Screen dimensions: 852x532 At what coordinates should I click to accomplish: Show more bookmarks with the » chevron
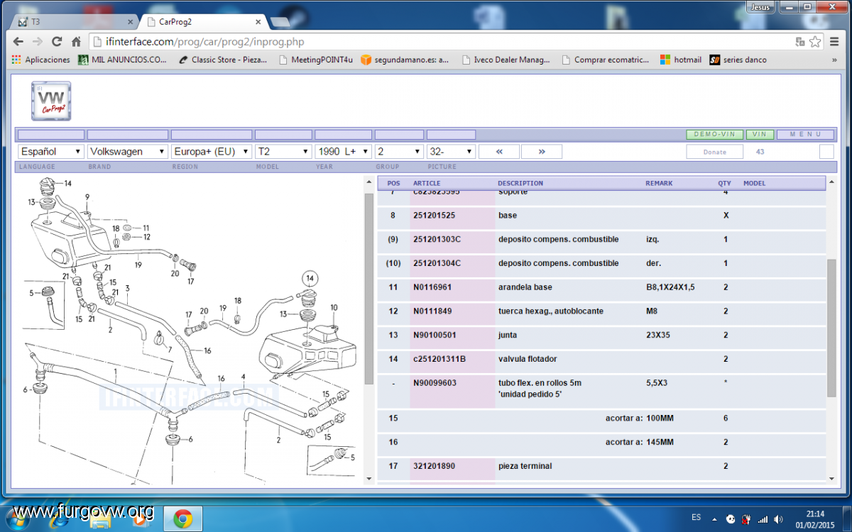(x=834, y=60)
